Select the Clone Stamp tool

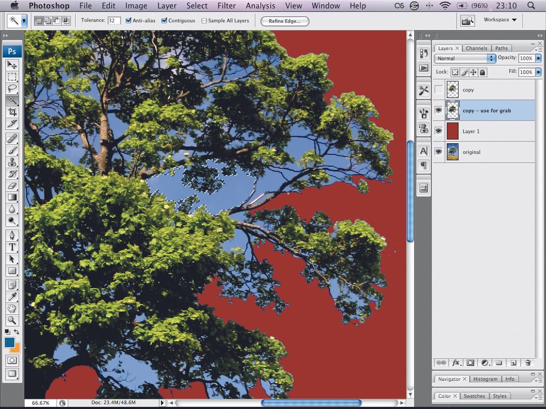[12, 161]
